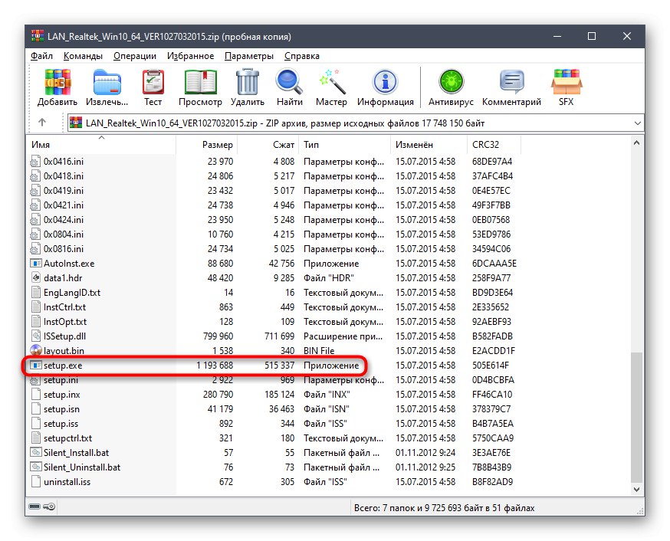Image resolution: width=670 pixels, height=541 pixels.
Task: Sort by the Сжат column header
Action: click(x=268, y=144)
